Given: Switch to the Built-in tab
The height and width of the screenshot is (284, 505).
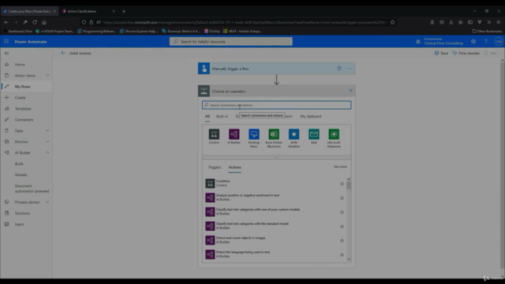Looking at the screenshot, I should (222, 116).
